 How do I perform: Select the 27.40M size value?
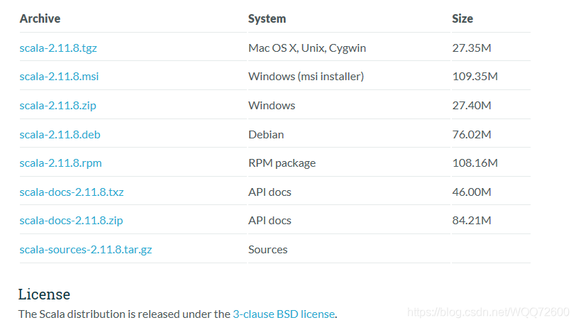pyautogui.click(x=472, y=106)
